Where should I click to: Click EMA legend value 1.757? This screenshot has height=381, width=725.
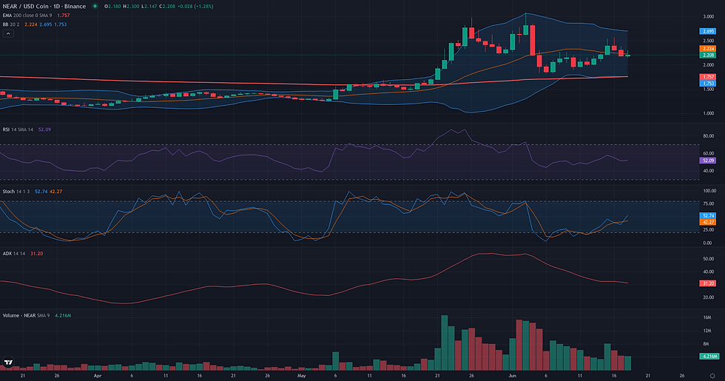[x=64, y=16]
